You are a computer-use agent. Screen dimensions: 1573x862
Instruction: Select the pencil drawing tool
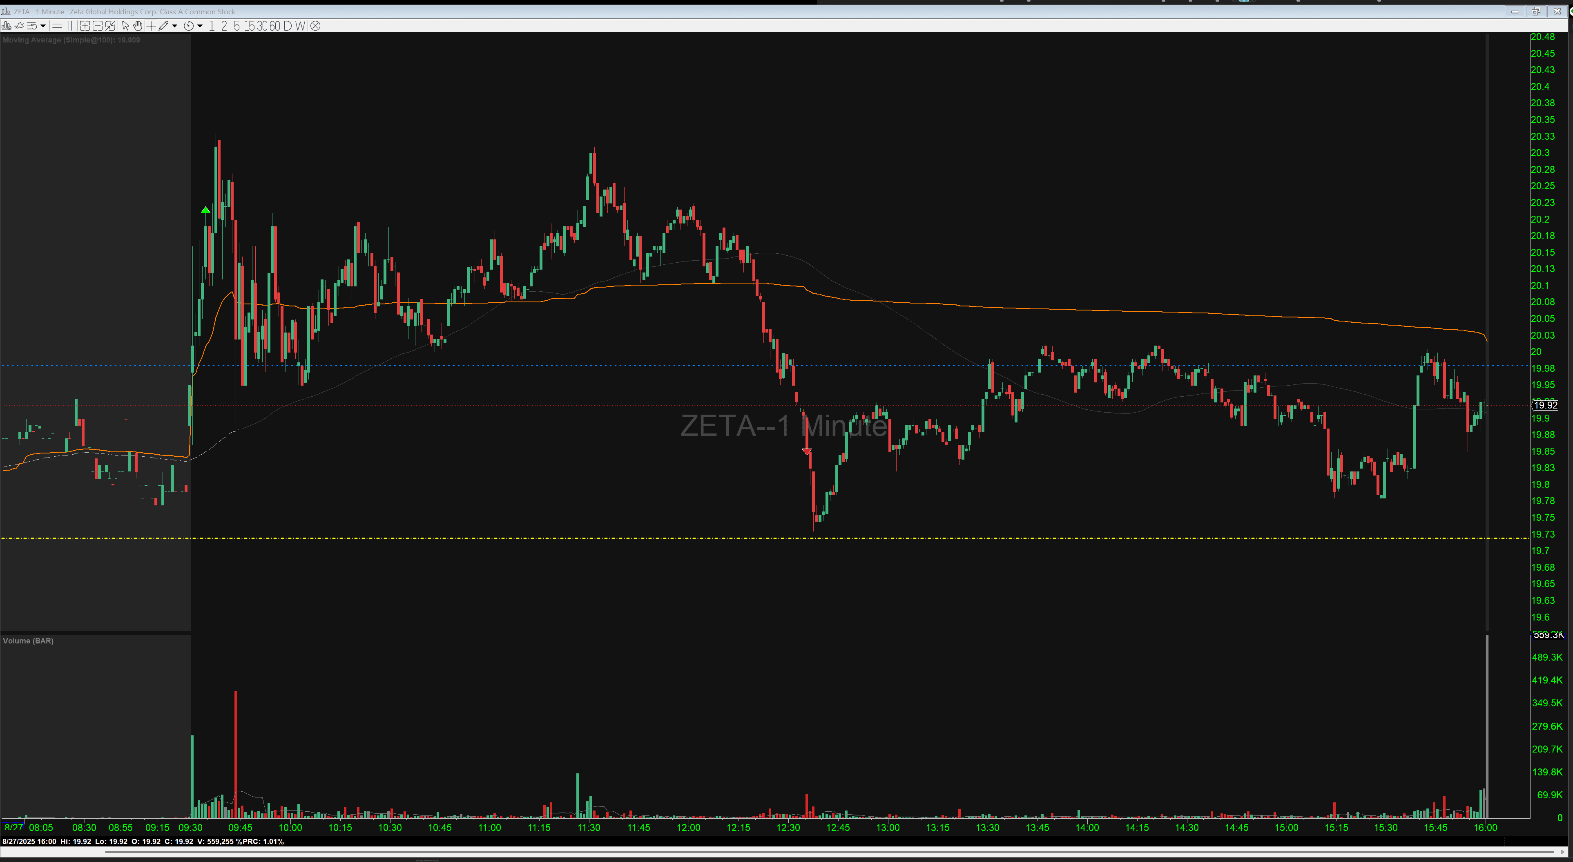(164, 26)
